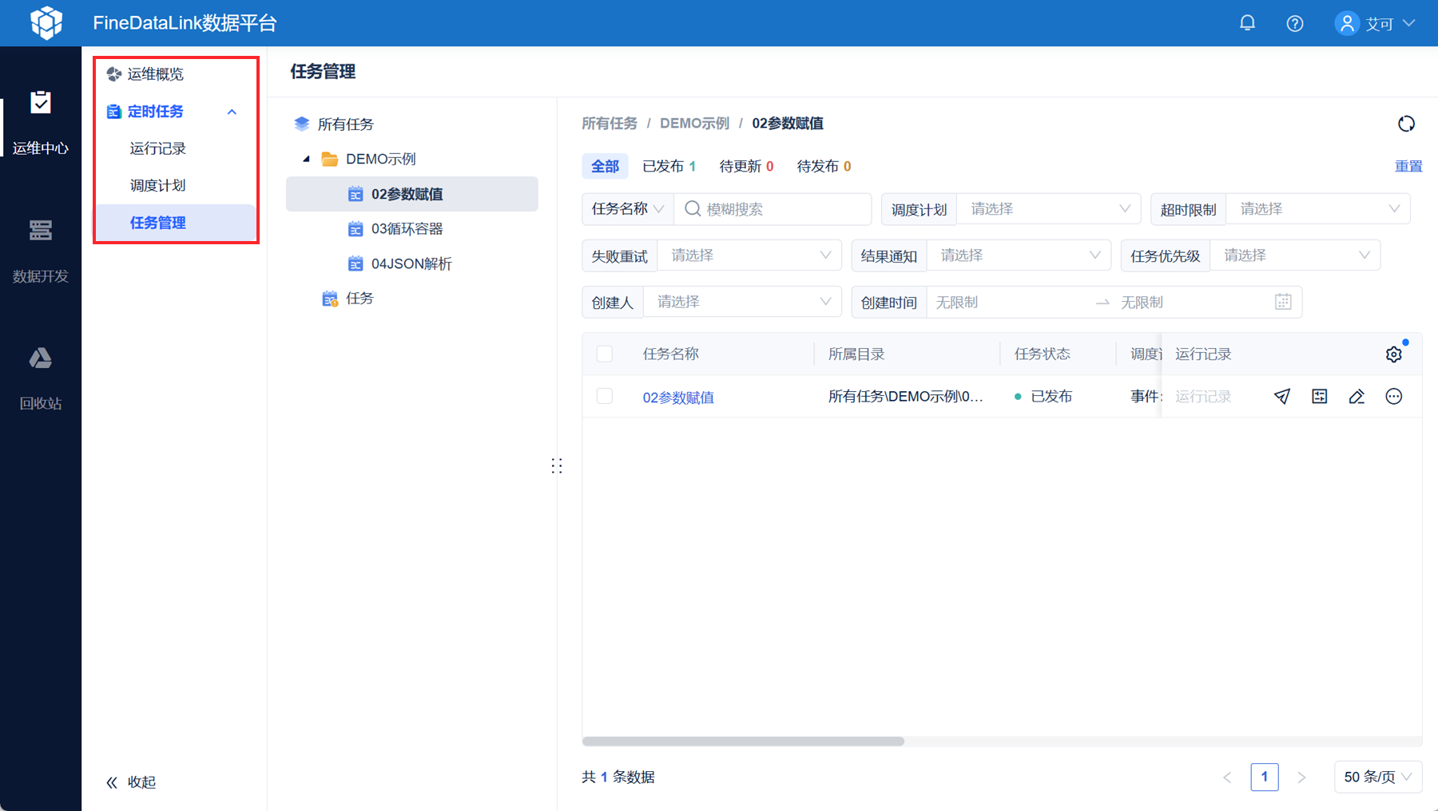Image resolution: width=1438 pixels, height=811 pixels.
Task: Switch to the 待发布 status tab
Action: coord(824,166)
